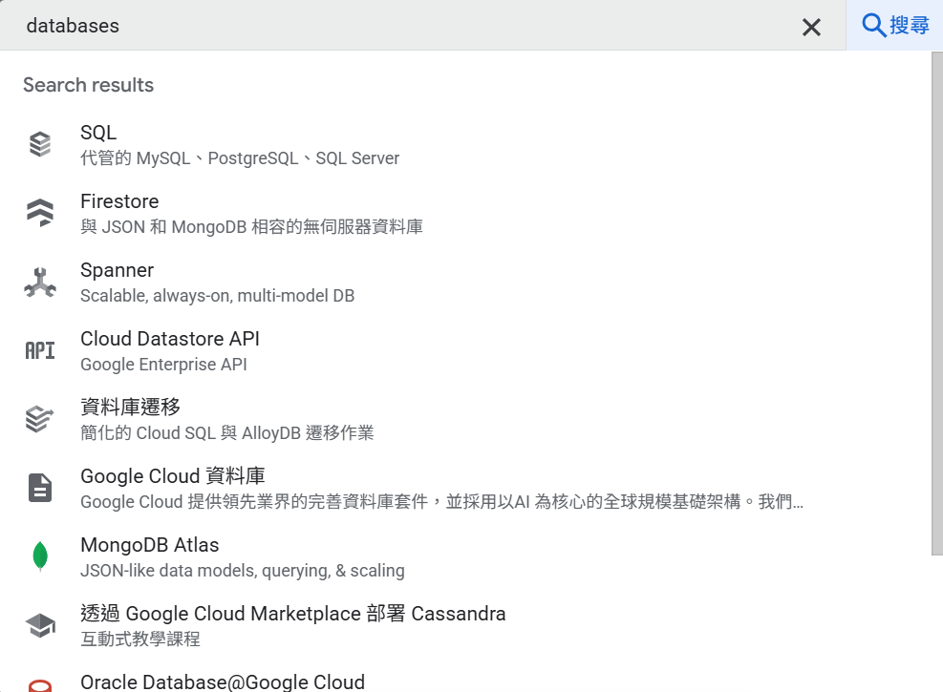The width and height of the screenshot is (943, 692).
Task: Click the 'Google Enterprise API' subtitle
Action: coord(163,364)
